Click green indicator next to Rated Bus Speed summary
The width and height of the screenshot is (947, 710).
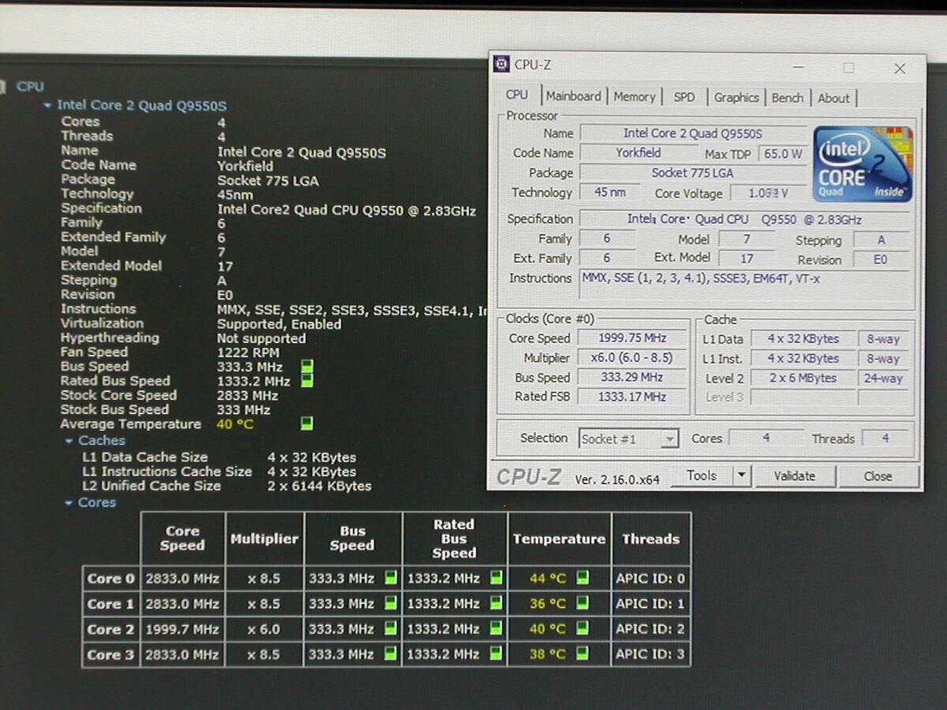307,381
